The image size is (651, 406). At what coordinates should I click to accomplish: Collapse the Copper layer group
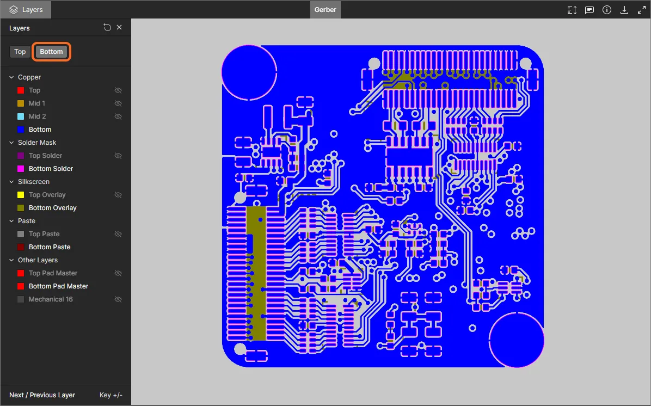point(11,77)
